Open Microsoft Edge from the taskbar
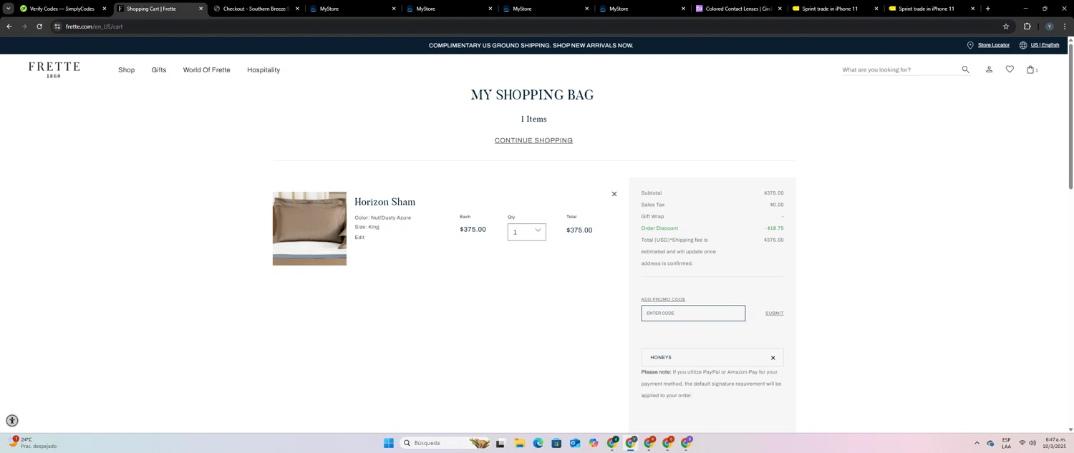This screenshot has width=1074, height=453. (x=538, y=443)
